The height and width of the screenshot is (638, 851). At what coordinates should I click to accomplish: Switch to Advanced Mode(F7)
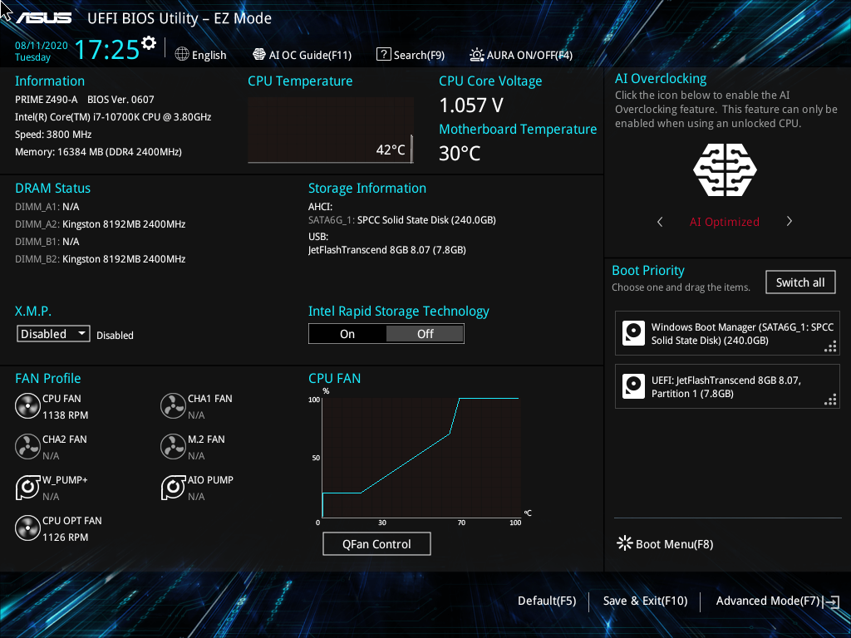[x=767, y=601]
